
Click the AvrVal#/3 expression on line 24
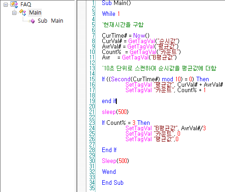pyautogui.click(x=194, y=128)
